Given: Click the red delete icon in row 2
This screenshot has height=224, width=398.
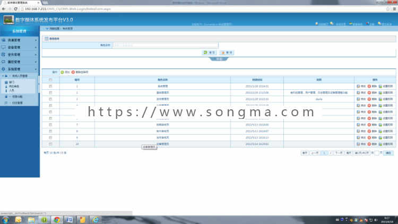Looking at the screenshot, I should tap(369, 93).
